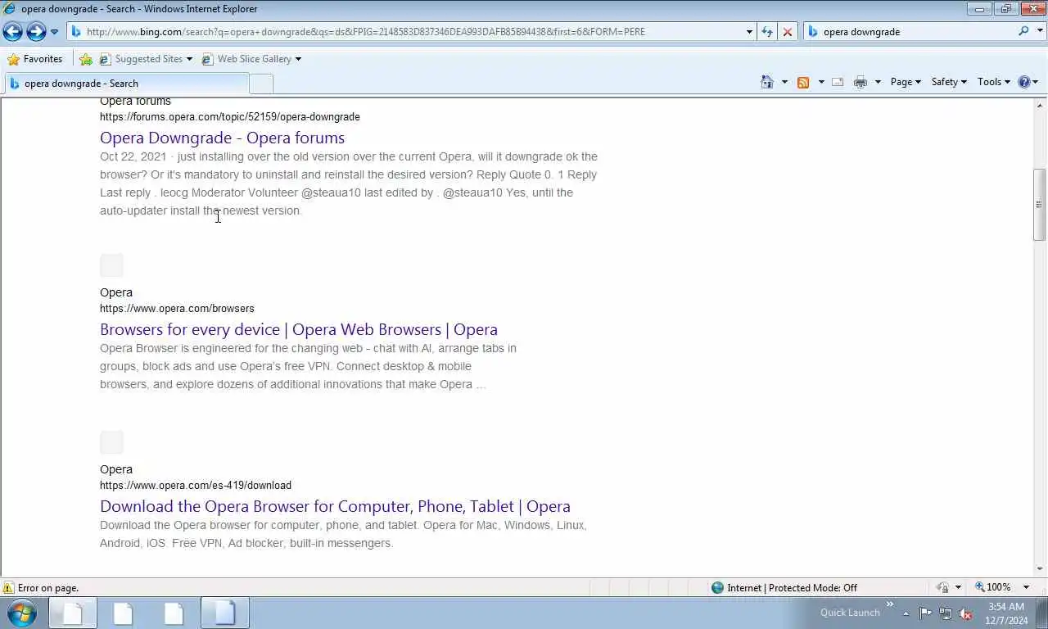Click the scrollbar up arrow
The width and height of the screenshot is (1048, 629).
1039,106
